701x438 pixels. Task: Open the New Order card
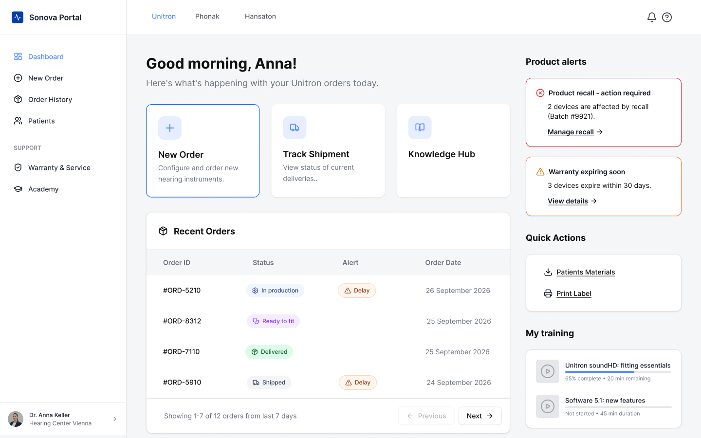pos(203,151)
